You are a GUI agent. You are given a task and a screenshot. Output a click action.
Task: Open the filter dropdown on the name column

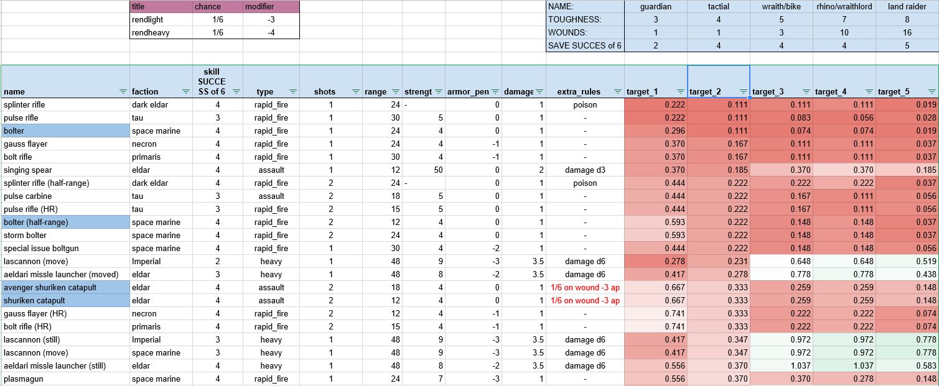click(122, 92)
